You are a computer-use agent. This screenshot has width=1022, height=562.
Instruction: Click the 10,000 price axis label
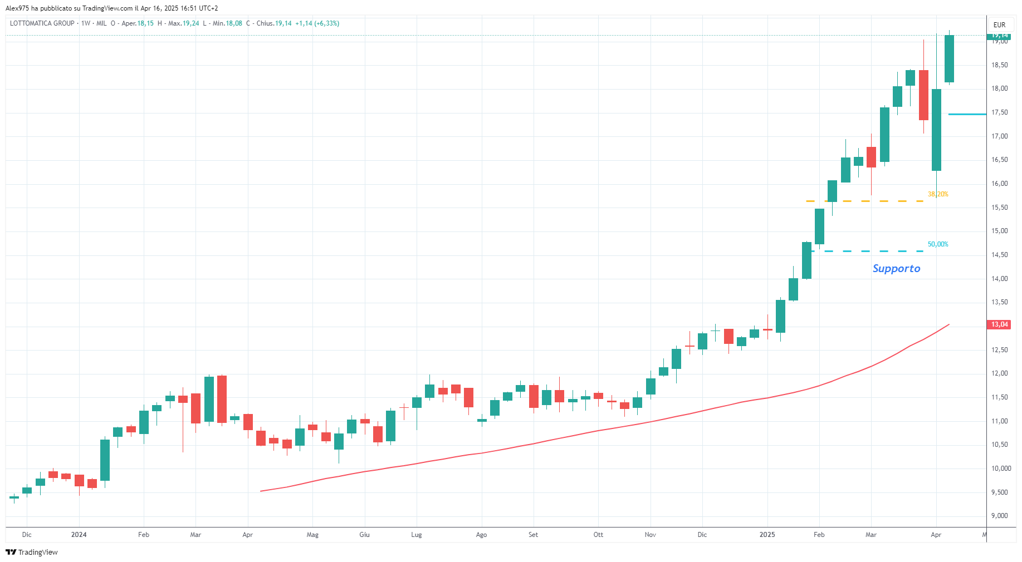click(1001, 469)
